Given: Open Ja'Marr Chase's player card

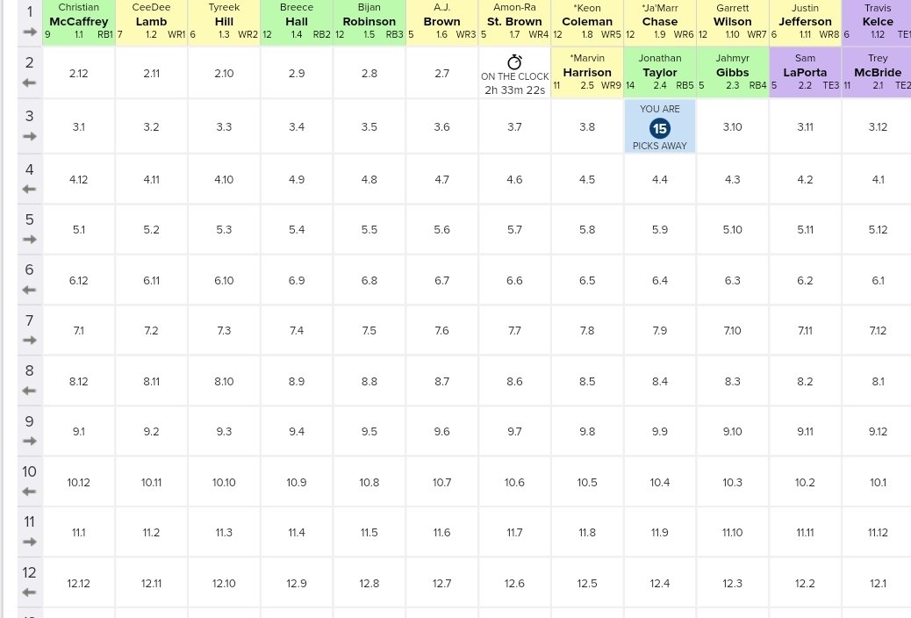Looking at the screenshot, I should [x=659, y=21].
